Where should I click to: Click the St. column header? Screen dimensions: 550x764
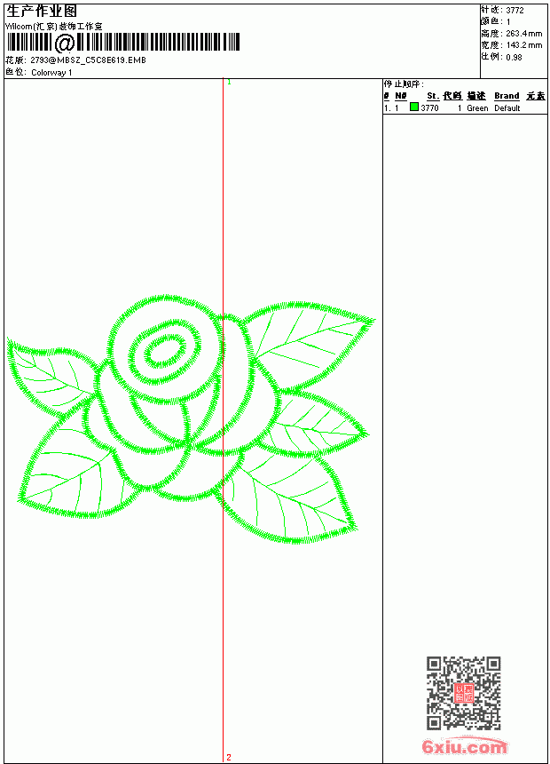(433, 96)
